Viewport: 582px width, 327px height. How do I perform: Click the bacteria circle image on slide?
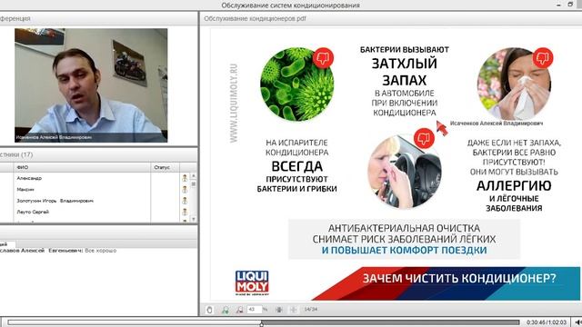point(297,84)
